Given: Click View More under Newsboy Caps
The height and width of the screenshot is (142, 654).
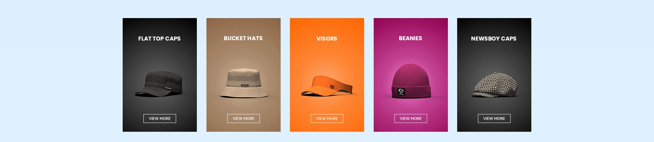Looking at the screenshot, I should [x=494, y=119].
